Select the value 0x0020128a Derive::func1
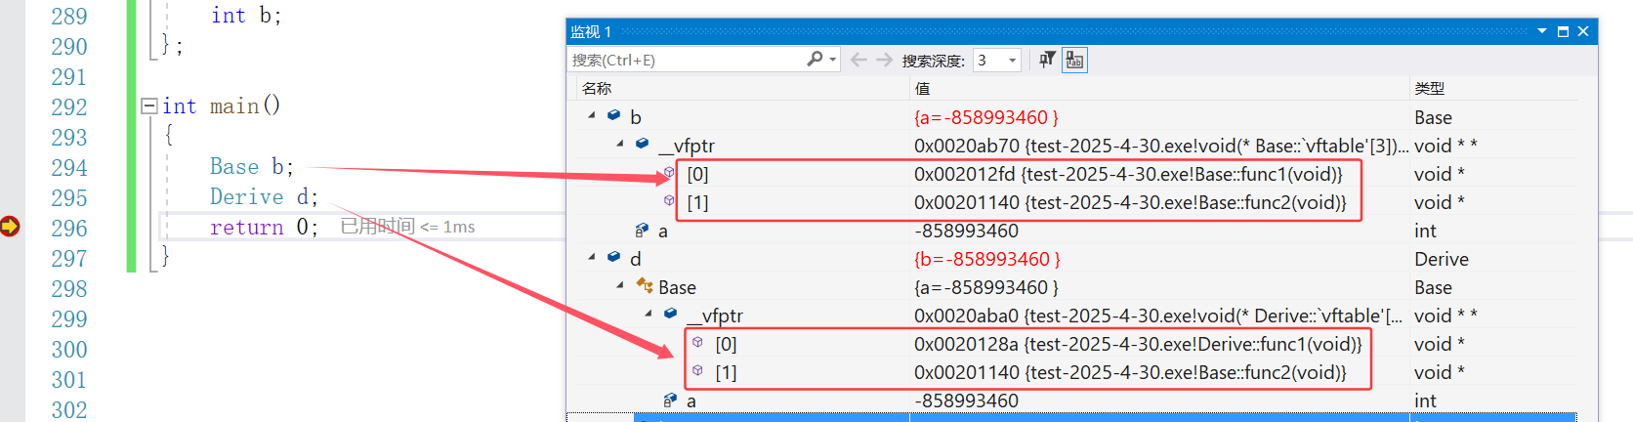The image size is (1633, 422). tap(1138, 344)
